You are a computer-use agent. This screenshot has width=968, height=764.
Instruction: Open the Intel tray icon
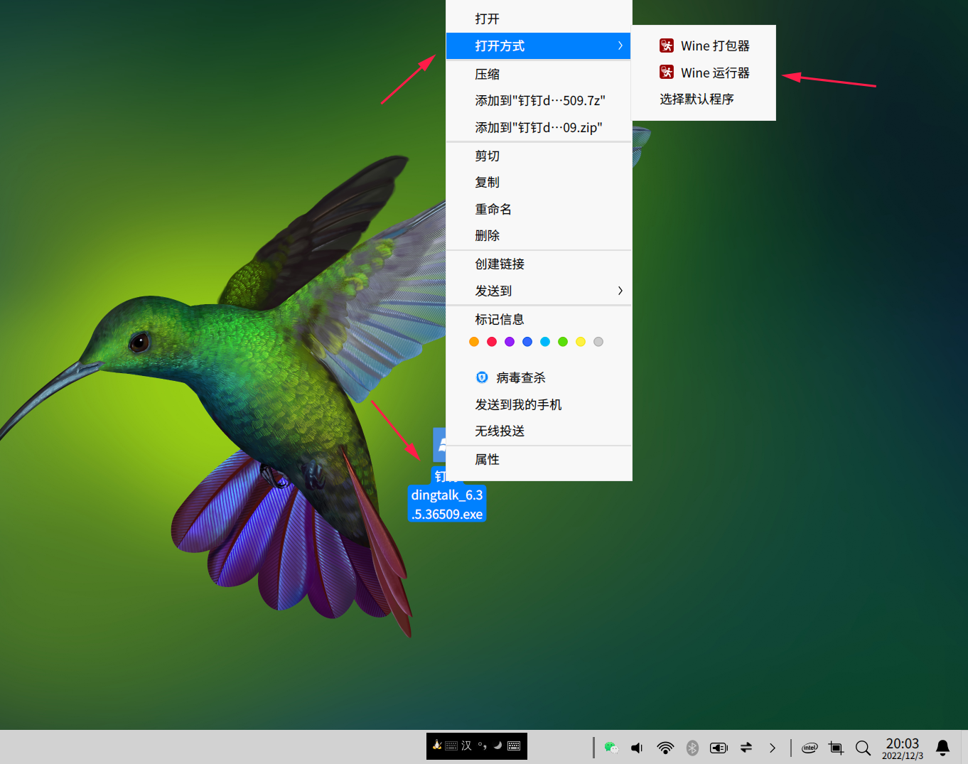pyautogui.click(x=810, y=748)
